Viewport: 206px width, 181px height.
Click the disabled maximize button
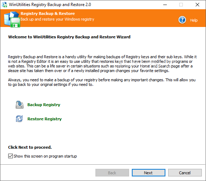tap(181, 5)
